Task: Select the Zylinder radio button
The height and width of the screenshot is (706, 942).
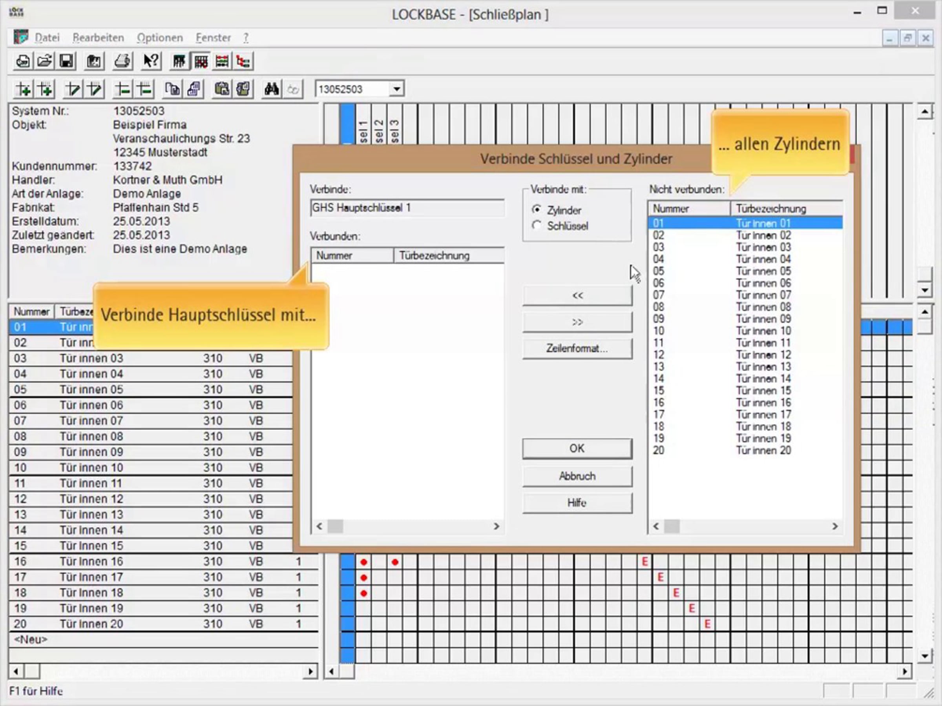Action: (x=537, y=209)
